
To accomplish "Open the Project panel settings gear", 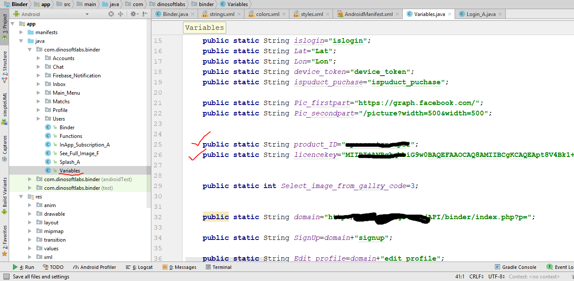I will coord(134,14).
